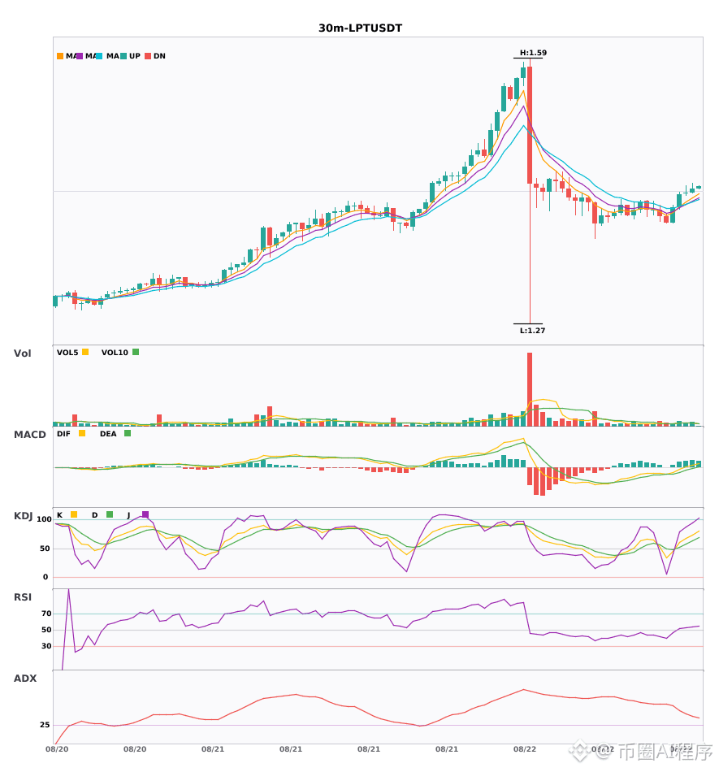
Task: Click the VOL5 legend text
Action: pyautogui.click(x=67, y=353)
